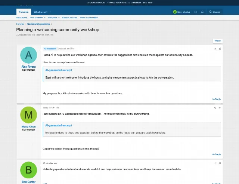Click user icon beside thread author

(x=18, y=35)
